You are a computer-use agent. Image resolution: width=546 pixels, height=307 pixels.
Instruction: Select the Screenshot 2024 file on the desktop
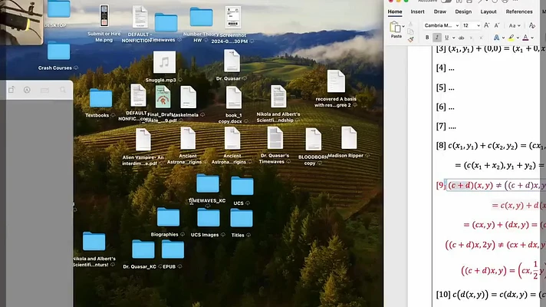pos(233,18)
